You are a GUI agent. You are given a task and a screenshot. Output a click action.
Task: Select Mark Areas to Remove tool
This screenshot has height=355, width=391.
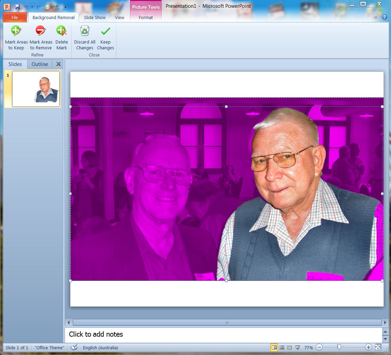point(41,38)
